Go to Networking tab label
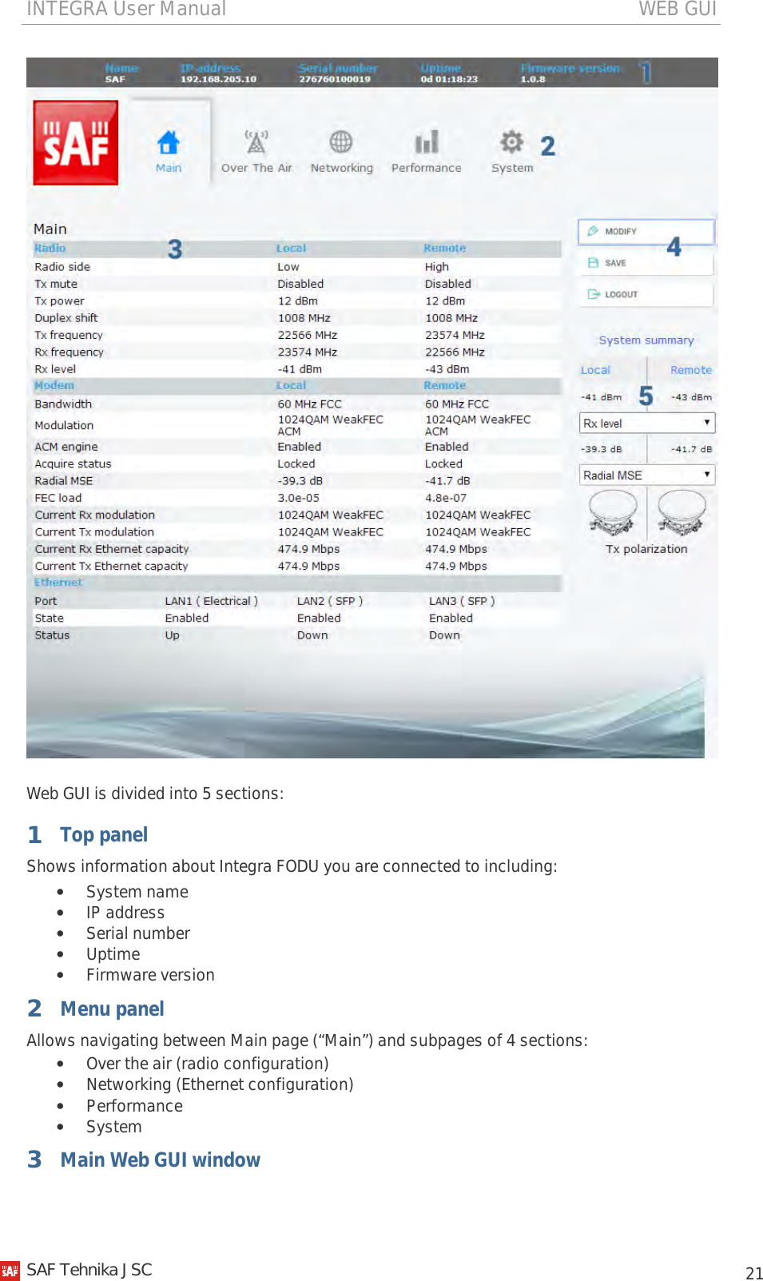The height and width of the screenshot is (1281, 763). point(342,168)
